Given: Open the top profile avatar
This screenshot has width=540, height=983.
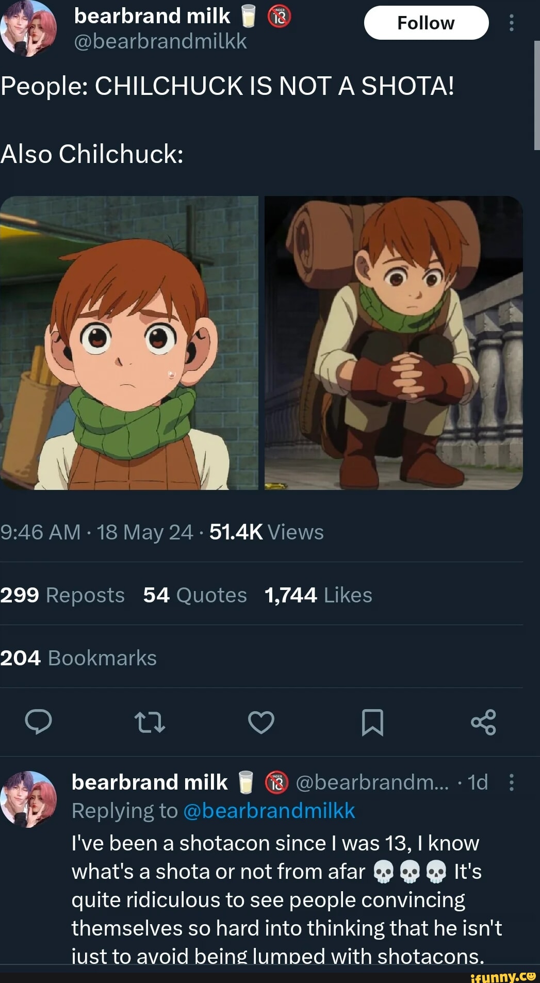Looking at the screenshot, I should coord(29,27).
